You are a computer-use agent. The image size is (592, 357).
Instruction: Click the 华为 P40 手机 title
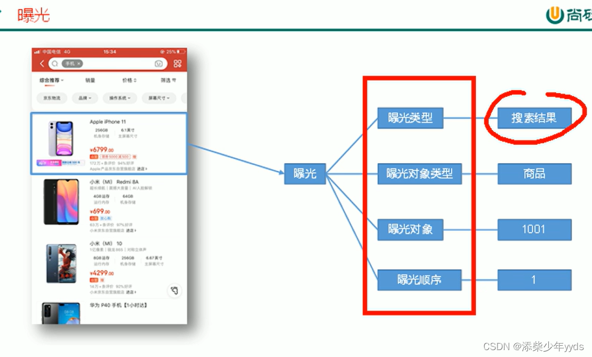coord(118,305)
